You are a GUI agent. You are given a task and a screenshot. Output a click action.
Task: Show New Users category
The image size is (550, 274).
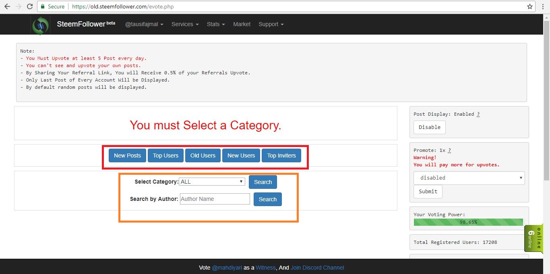[x=241, y=155]
